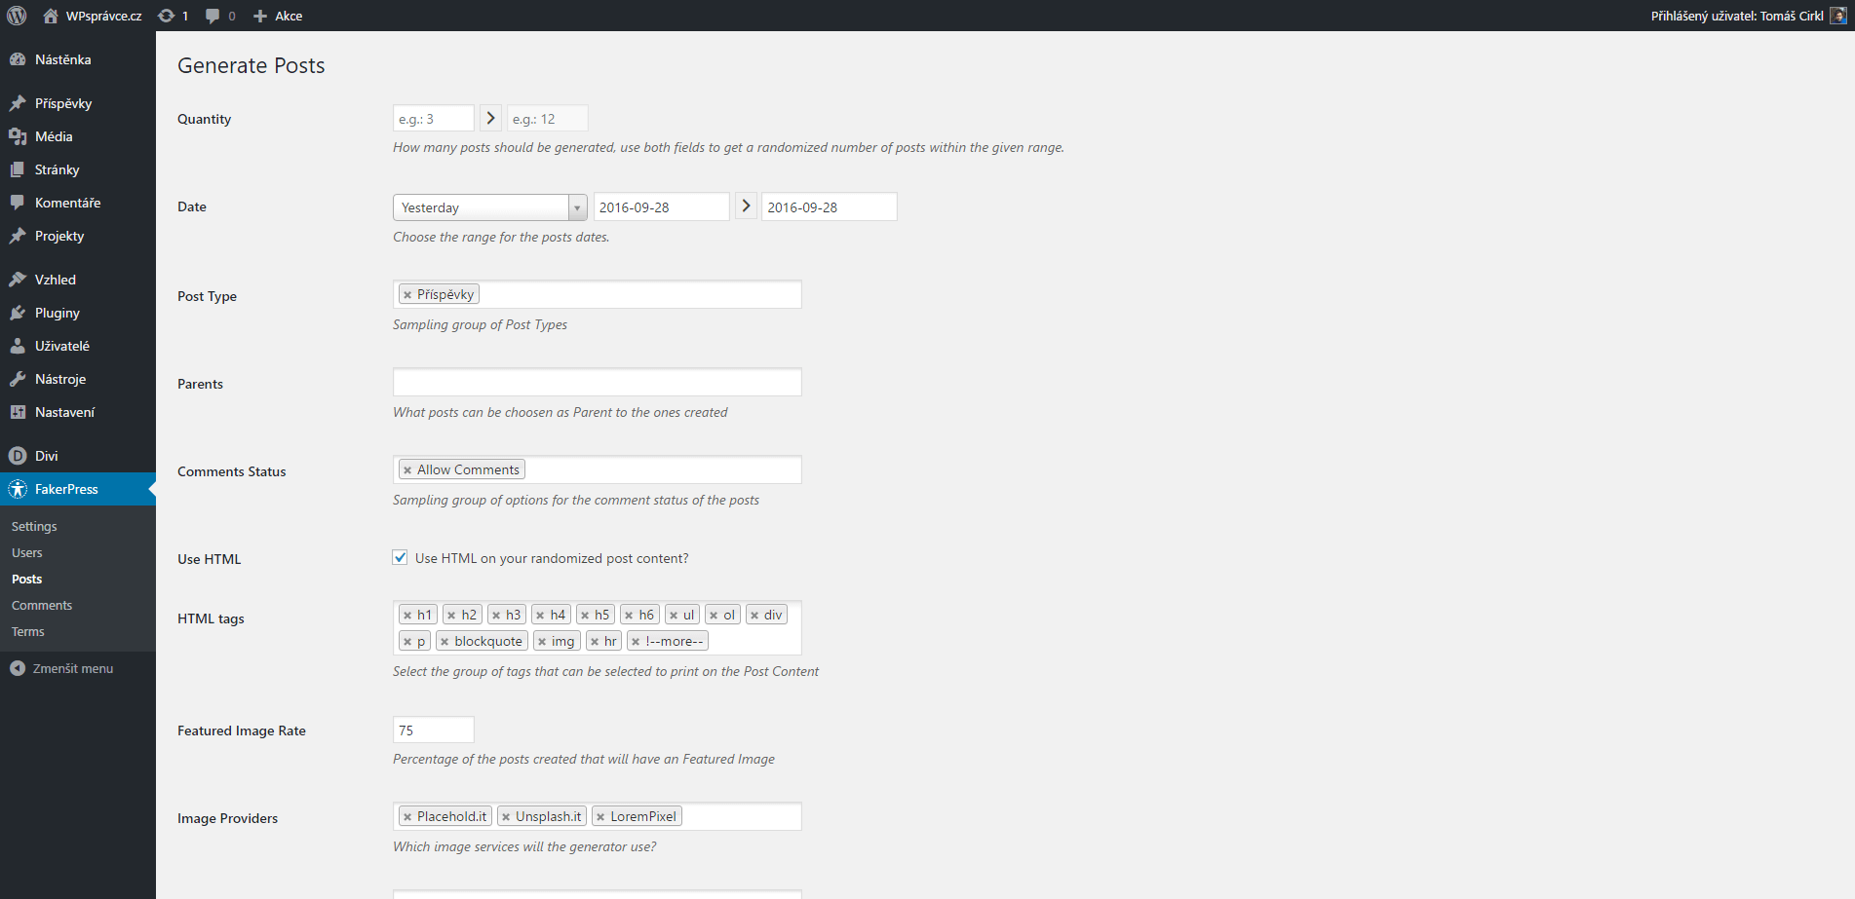Click the Parents select field
Viewport: 1855px width, 899px height.
coord(598,382)
